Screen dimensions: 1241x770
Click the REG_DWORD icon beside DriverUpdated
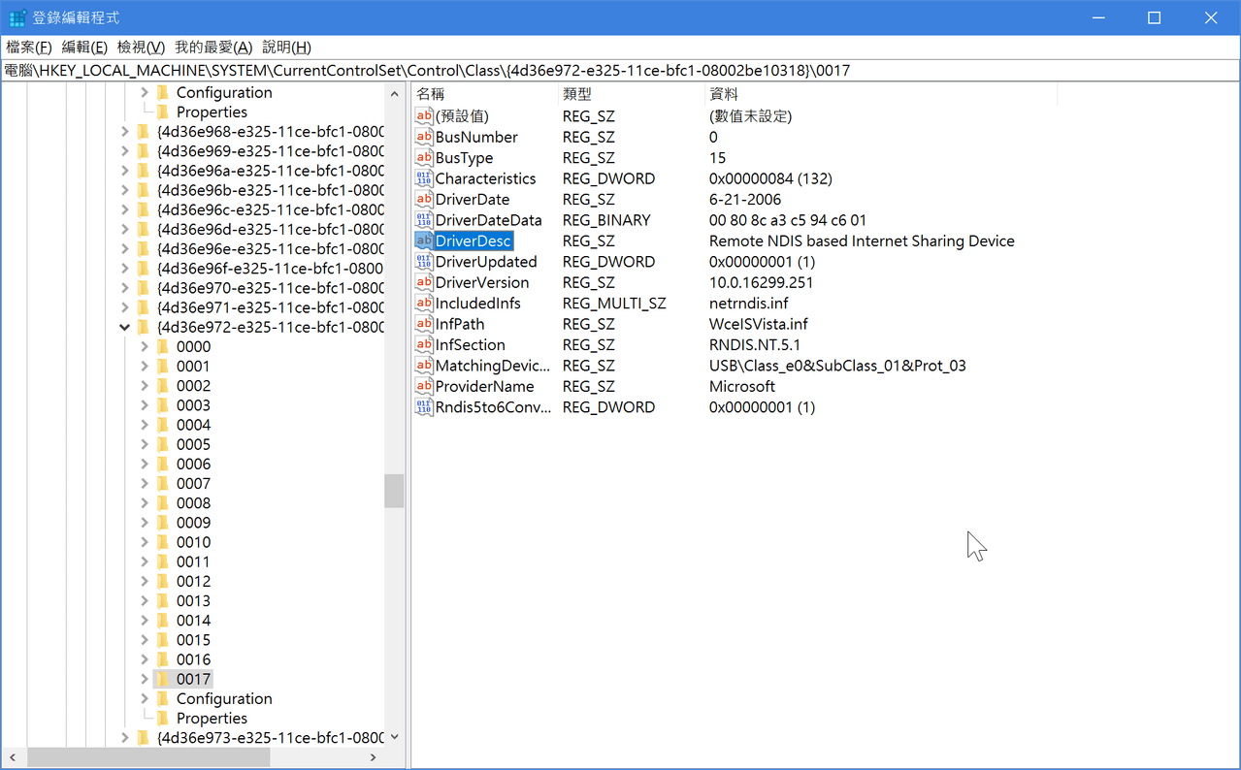point(423,261)
